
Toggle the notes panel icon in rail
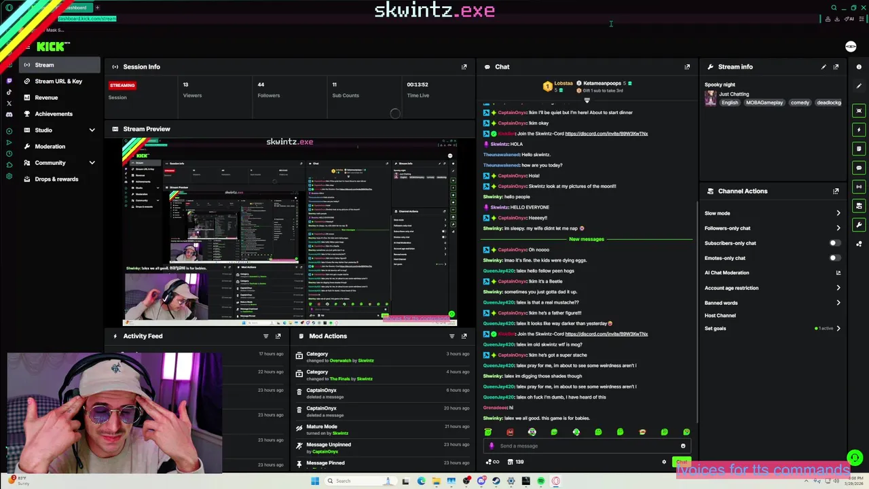coord(859,149)
